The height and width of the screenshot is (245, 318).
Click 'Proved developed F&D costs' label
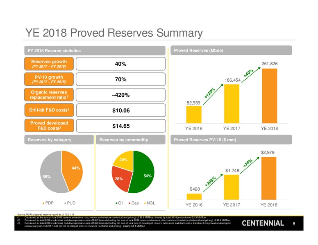(49, 125)
